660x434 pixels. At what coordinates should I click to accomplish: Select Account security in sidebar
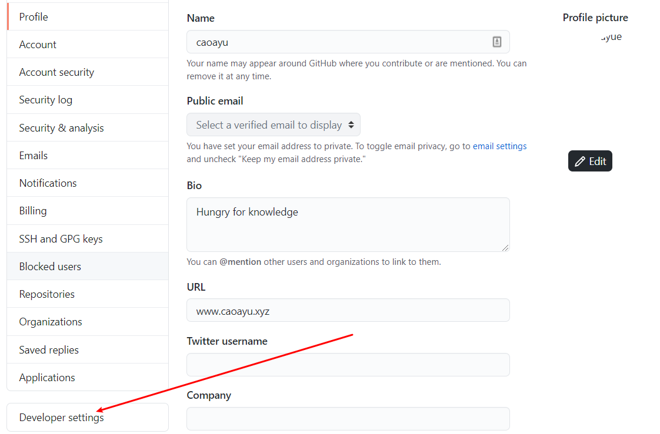(x=56, y=72)
